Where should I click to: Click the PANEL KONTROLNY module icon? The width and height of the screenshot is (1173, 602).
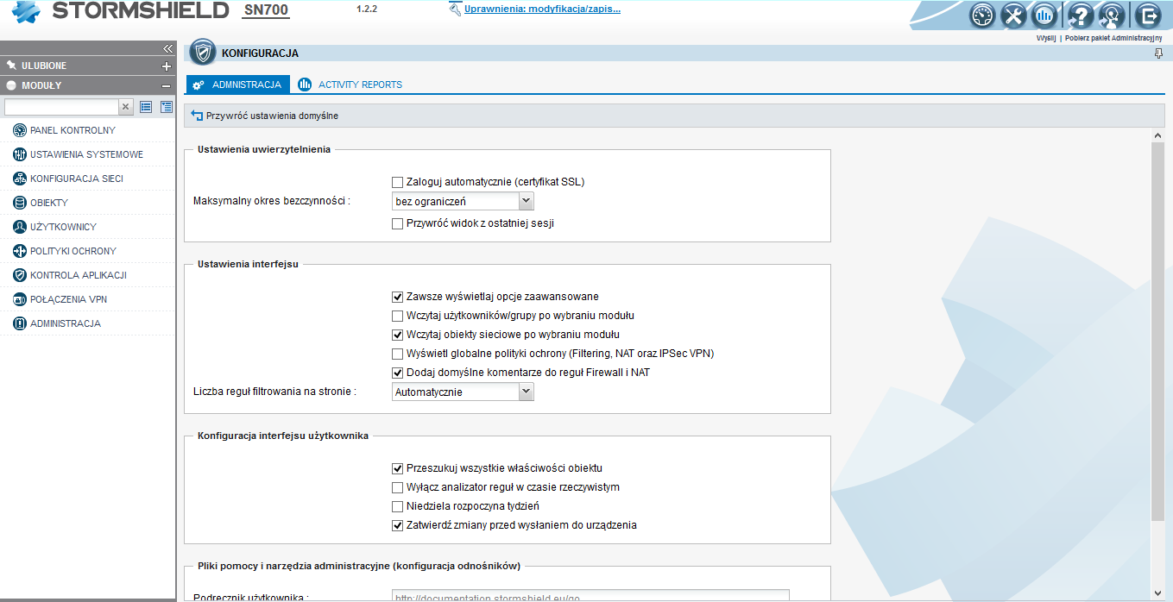pyautogui.click(x=19, y=130)
